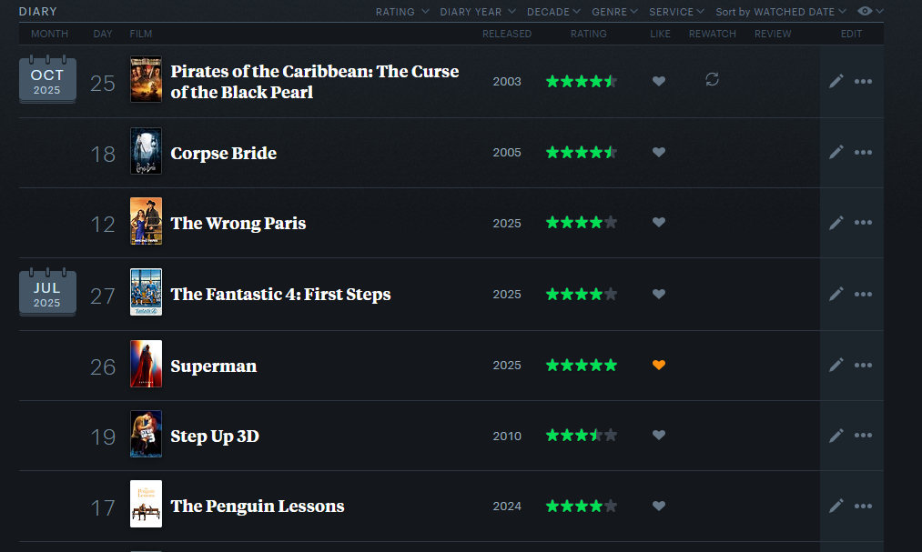
Task: Open the Genre filter dropdown
Action: point(614,12)
